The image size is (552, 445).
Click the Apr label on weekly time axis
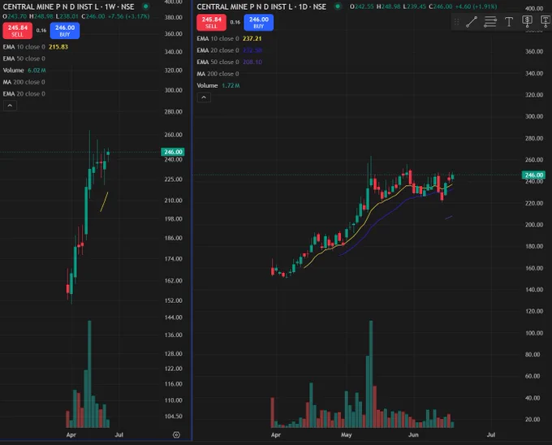click(71, 434)
